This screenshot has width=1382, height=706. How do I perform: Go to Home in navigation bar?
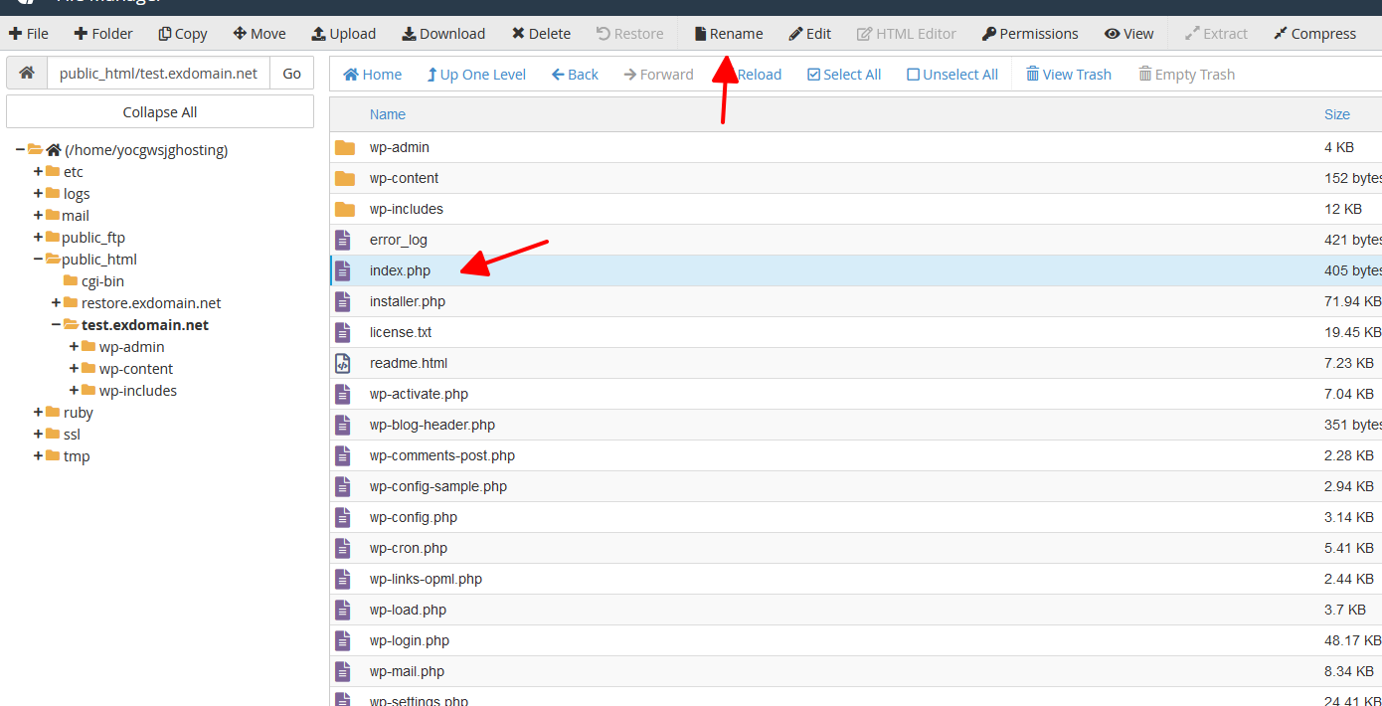pos(373,75)
